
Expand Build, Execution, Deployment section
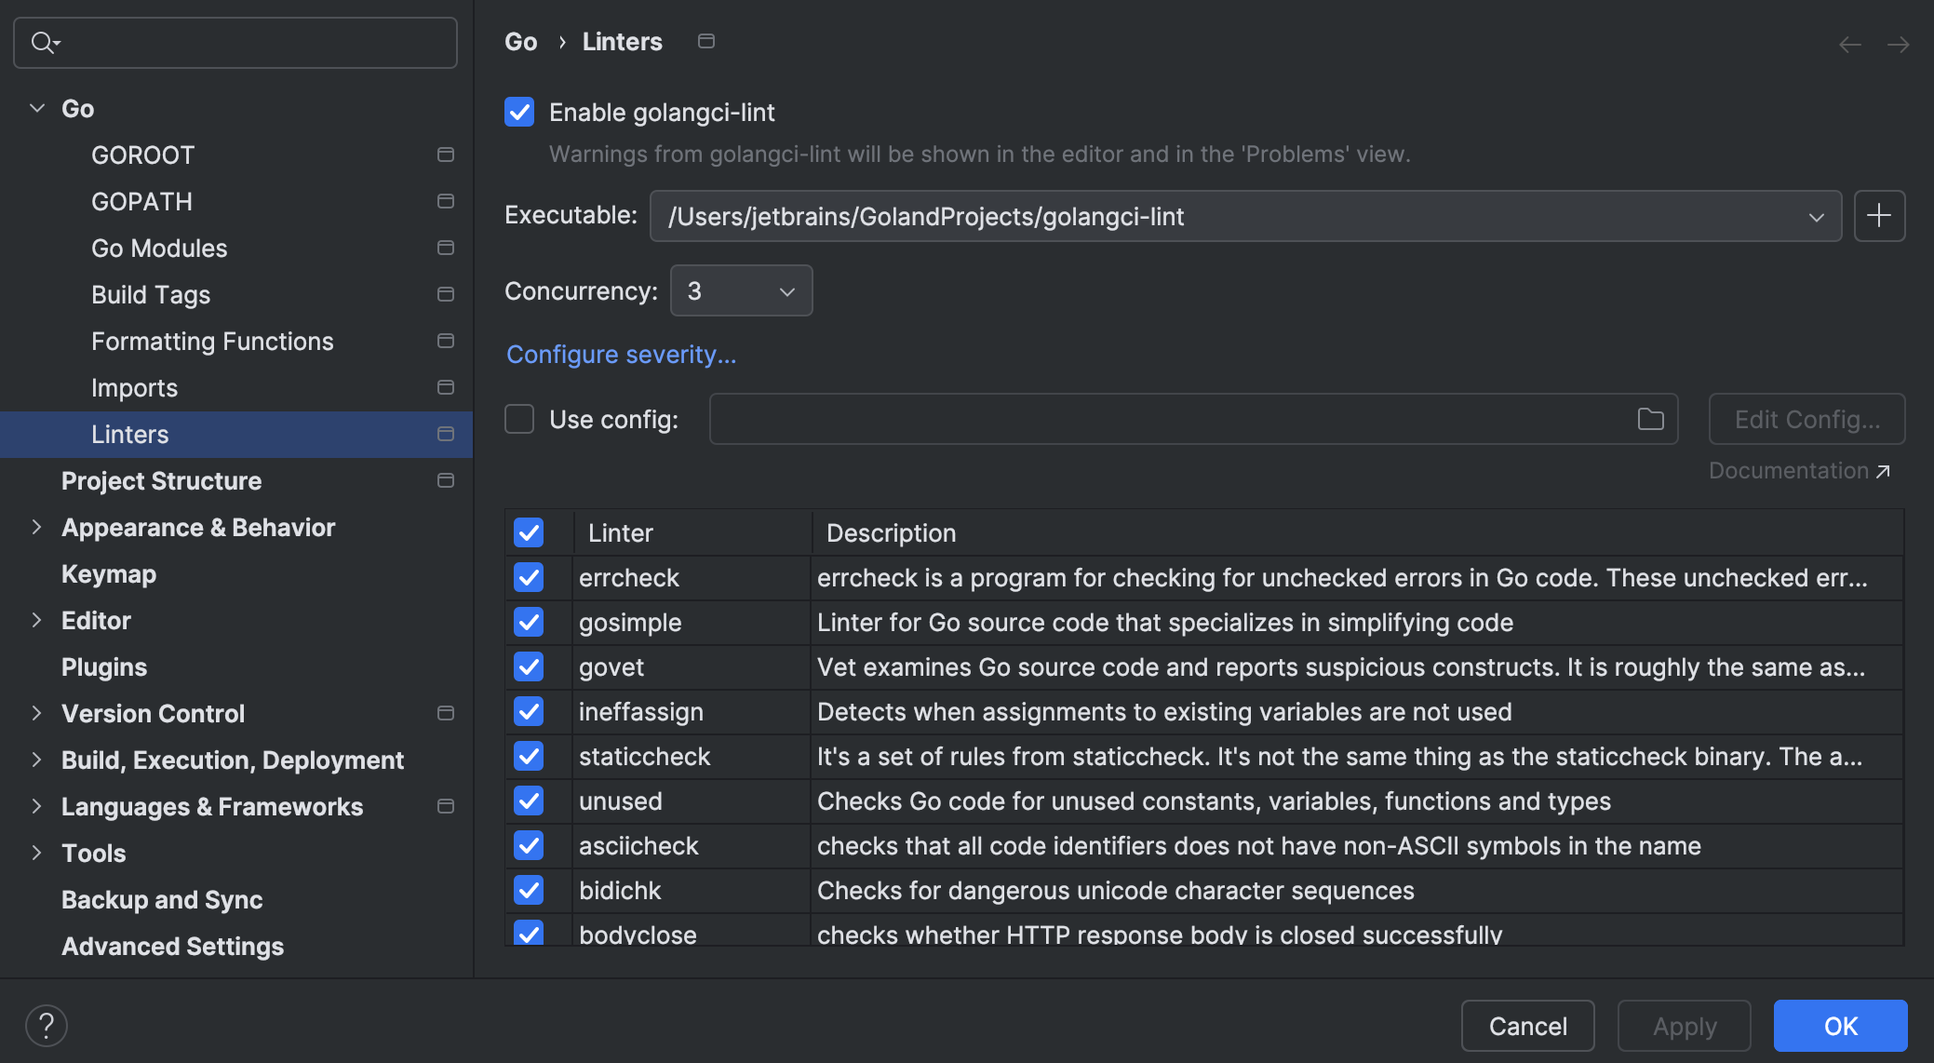(x=37, y=759)
